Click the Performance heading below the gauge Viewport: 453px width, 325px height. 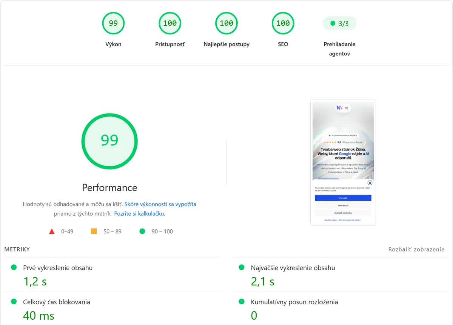[x=109, y=187]
